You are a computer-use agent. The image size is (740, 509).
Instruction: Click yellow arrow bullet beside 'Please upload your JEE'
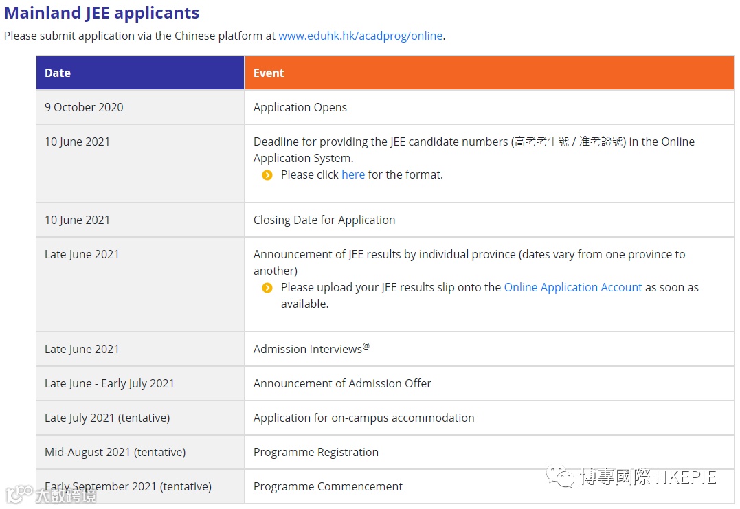pyautogui.click(x=267, y=288)
